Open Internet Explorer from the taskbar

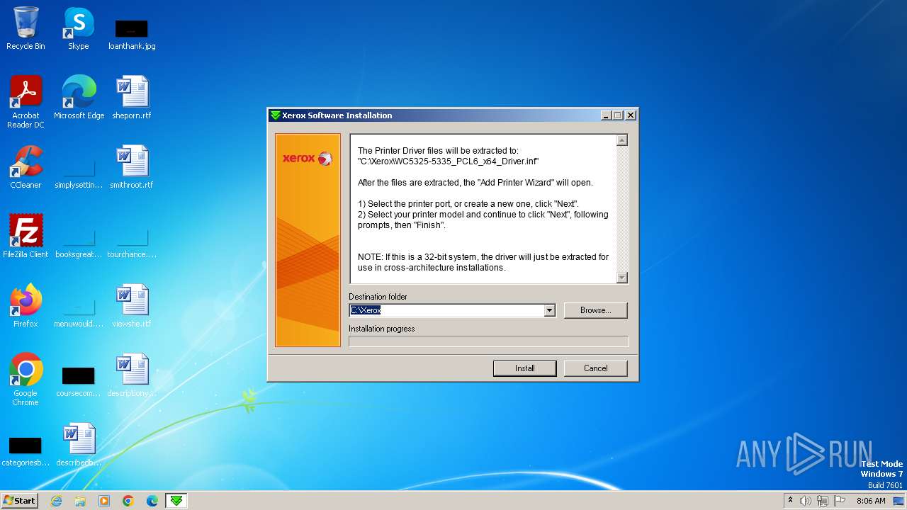[x=56, y=501]
